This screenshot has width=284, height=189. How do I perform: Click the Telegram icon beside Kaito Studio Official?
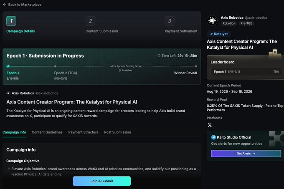click(213, 137)
